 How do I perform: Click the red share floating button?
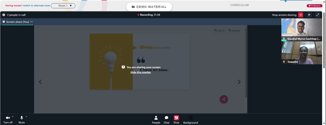(x=224, y=99)
